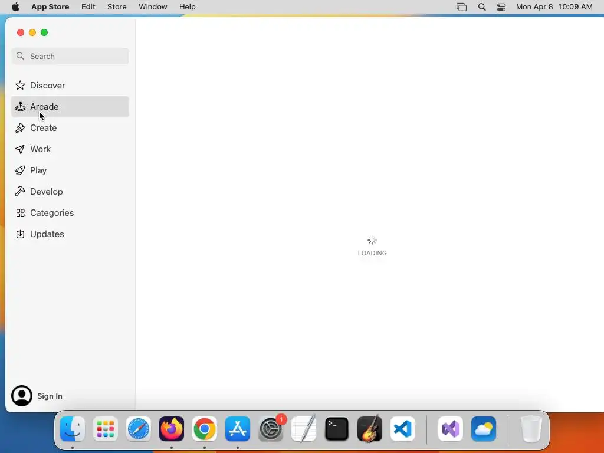Image resolution: width=604 pixels, height=453 pixels.
Task: Open the Help menu
Action: [187, 7]
